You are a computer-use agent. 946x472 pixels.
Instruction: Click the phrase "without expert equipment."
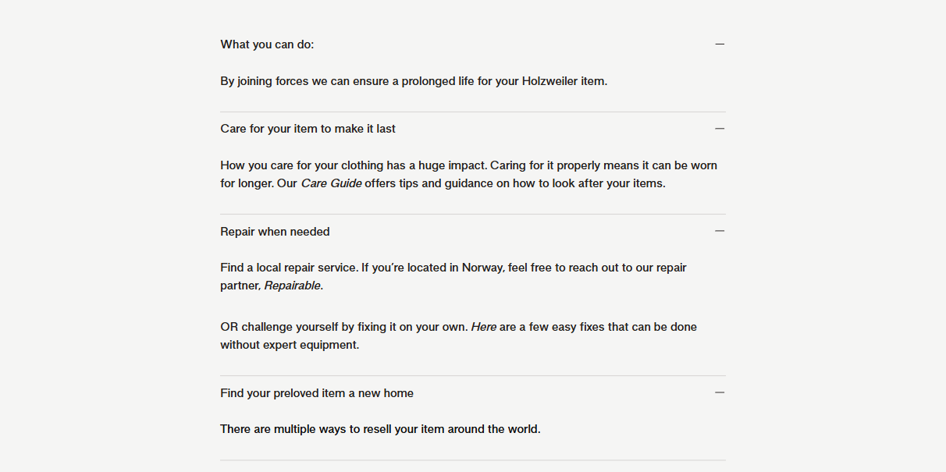[290, 345]
